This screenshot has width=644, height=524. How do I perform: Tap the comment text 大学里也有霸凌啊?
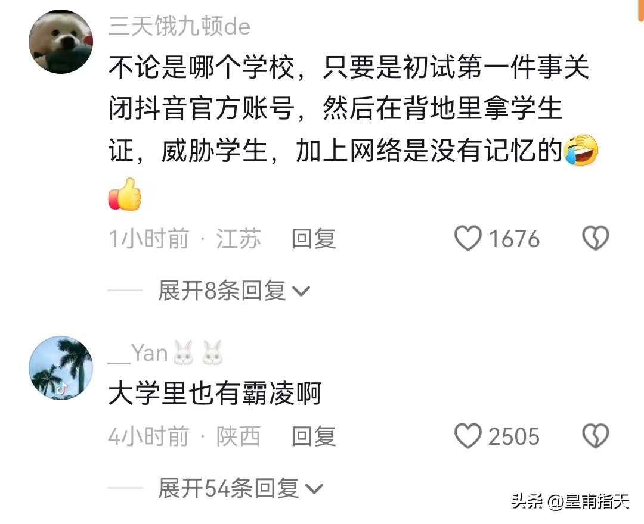(215, 393)
